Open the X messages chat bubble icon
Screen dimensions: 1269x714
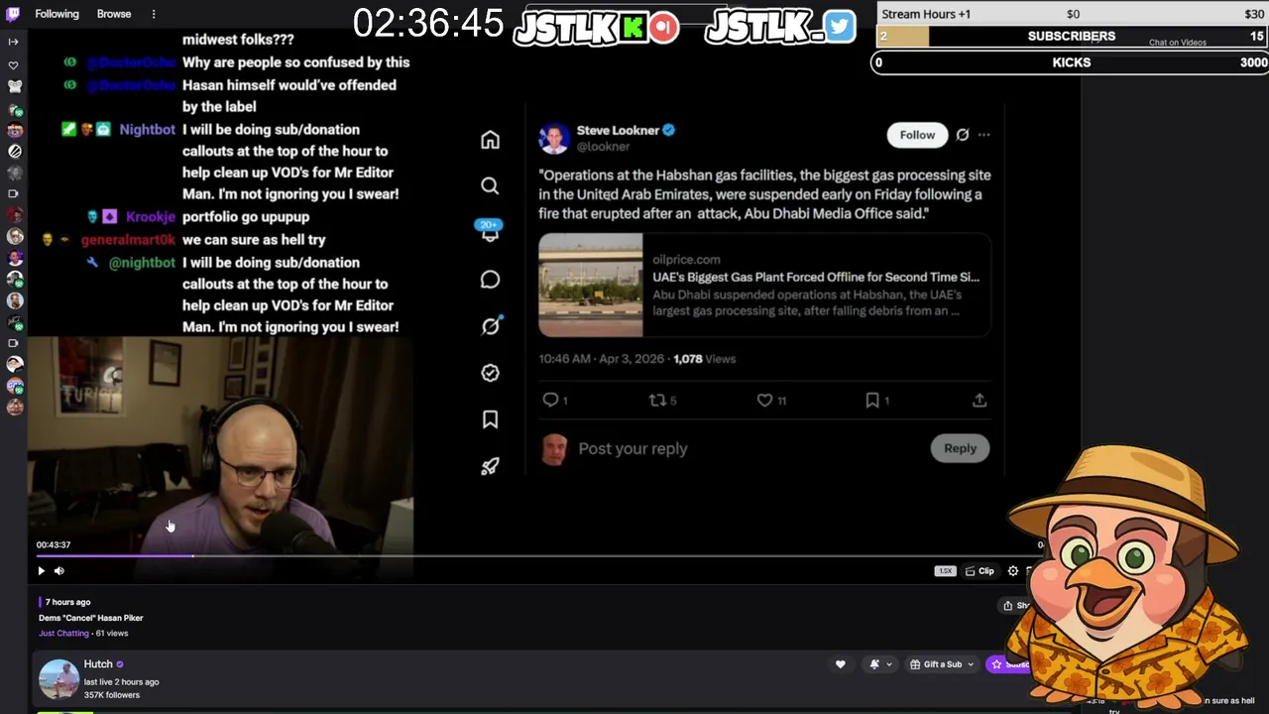click(x=490, y=280)
